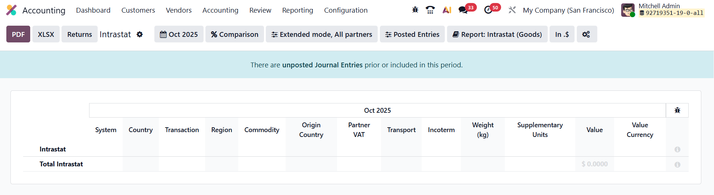Viewport: 714px width, 195px height.
Task: Open activities clock icon
Action: [x=488, y=10]
